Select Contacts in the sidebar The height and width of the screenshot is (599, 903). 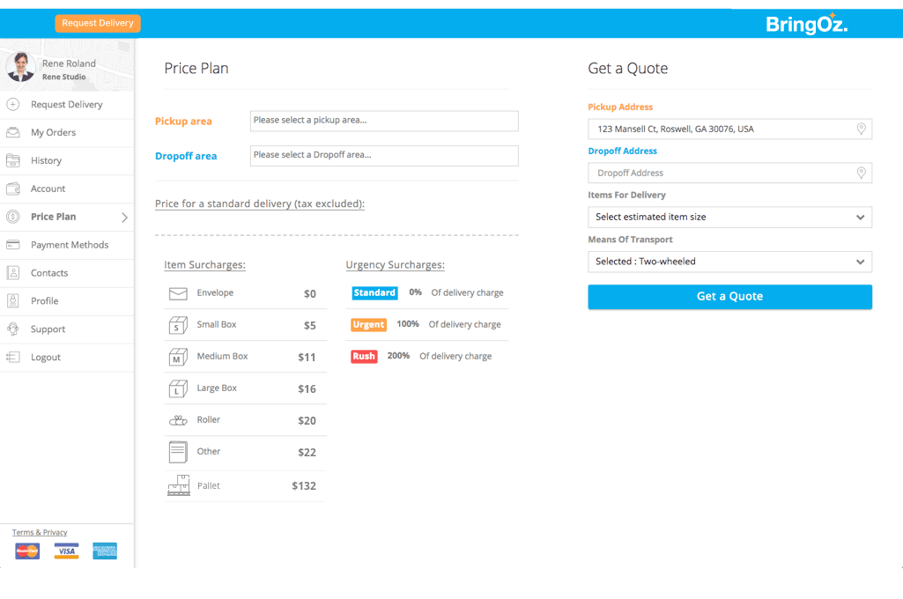(49, 273)
